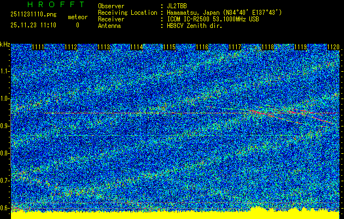Select the 1120 time marker

click(333, 48)
